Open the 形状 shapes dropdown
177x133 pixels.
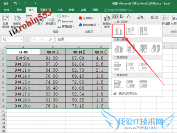click(x=63, y=16)
